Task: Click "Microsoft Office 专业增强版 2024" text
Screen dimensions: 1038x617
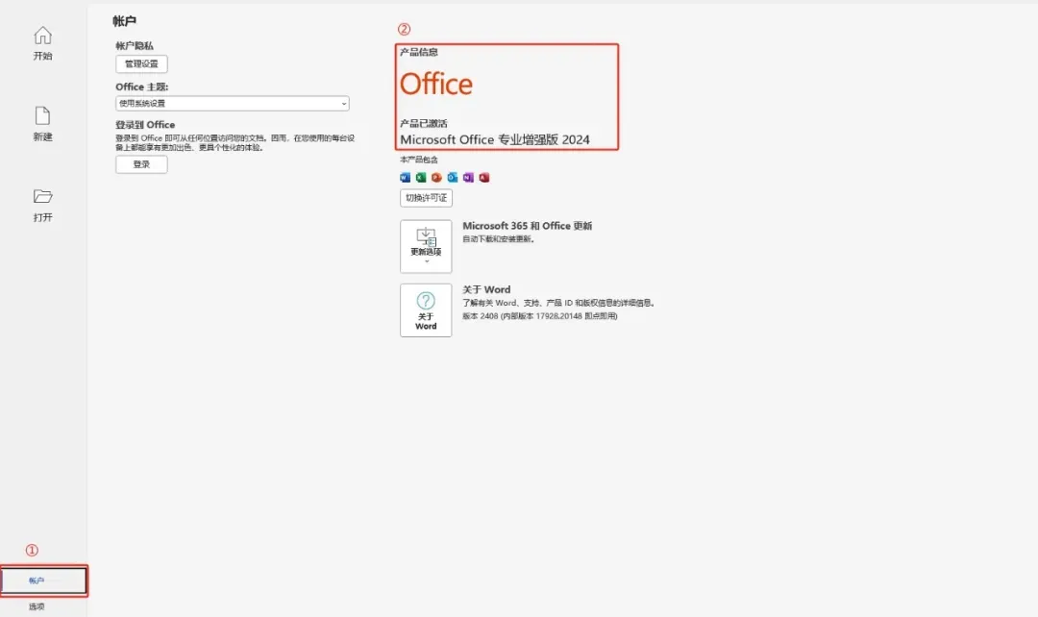Action: point(495,139)
